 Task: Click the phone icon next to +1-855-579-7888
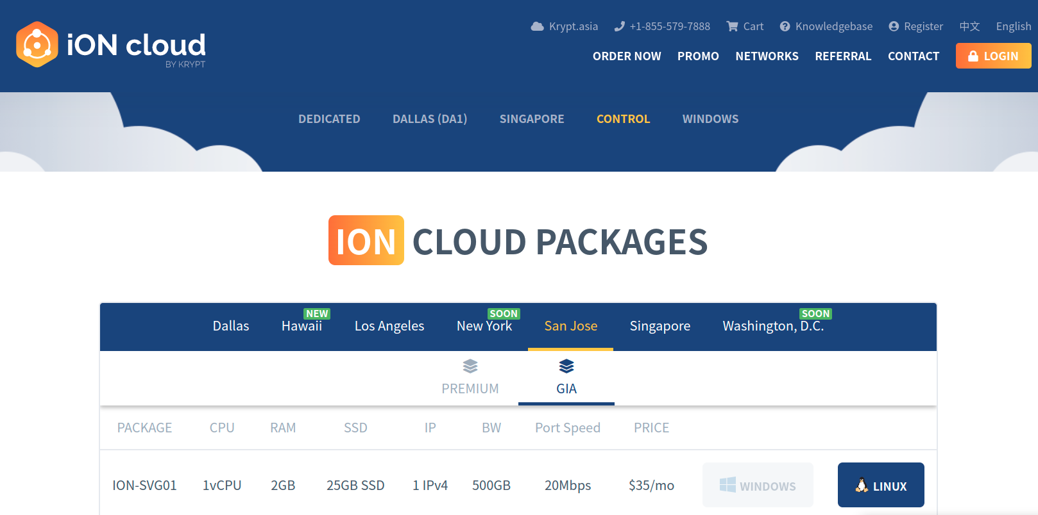[619, 26]
